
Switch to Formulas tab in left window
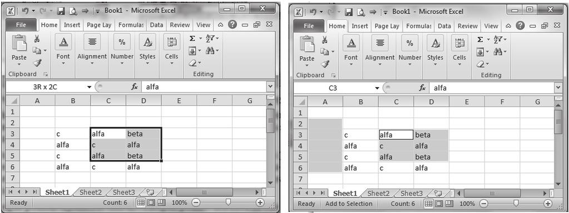[131, 25]
